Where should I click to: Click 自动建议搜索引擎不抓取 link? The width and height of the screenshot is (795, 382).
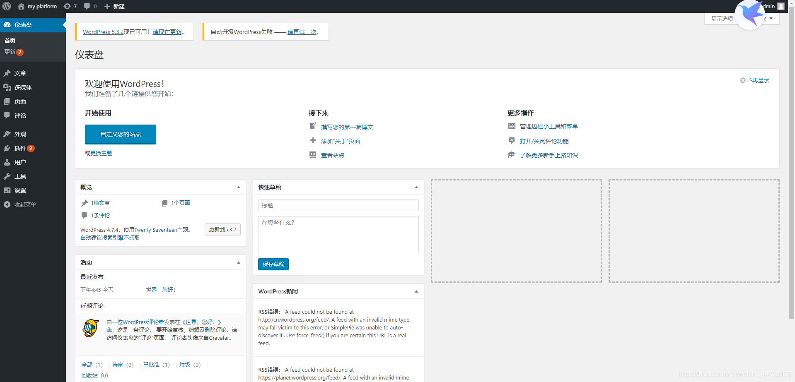point(110,238)
